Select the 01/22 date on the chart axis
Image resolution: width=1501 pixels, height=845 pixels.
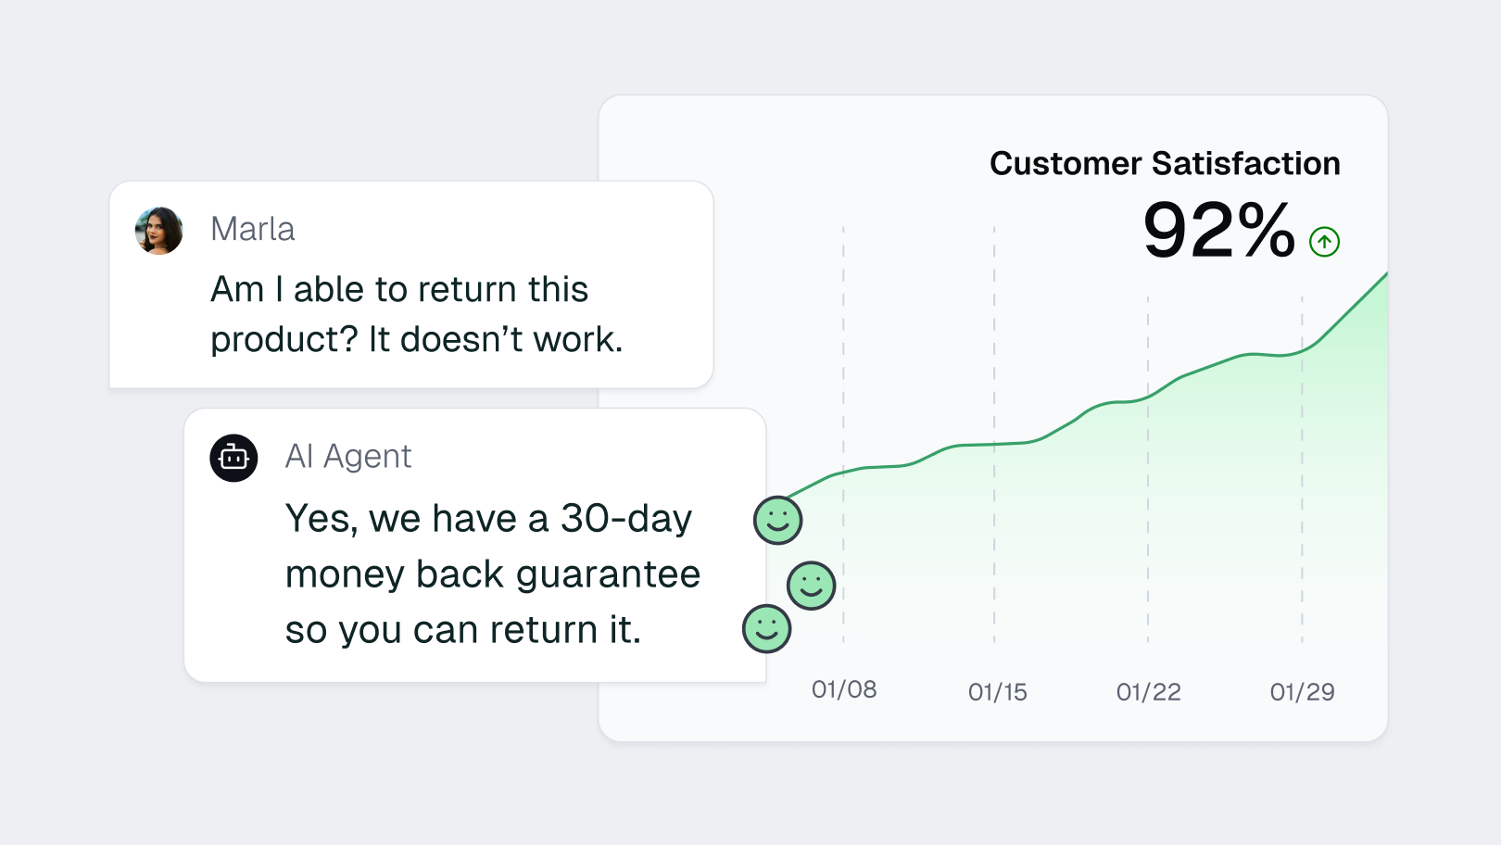[x=1148, y=692]
